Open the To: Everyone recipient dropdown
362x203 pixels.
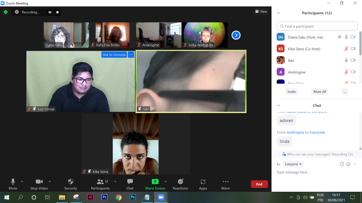point(293,164)
